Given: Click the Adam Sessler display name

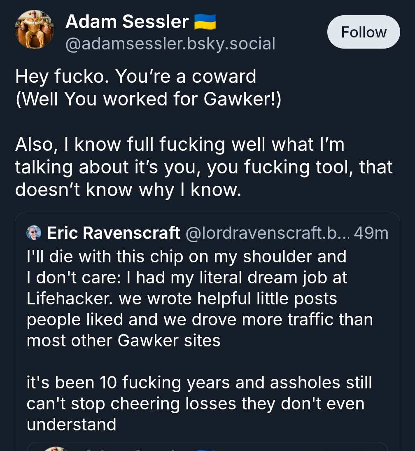Looking at the screenshot, I should pyautogui.click(x=127, y=21).
